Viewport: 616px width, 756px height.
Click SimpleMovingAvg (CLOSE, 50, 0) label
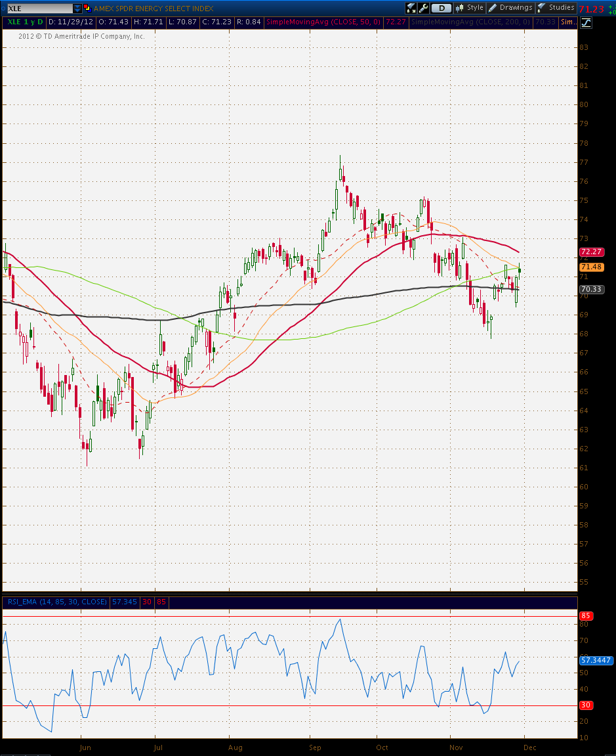(323, 22)
